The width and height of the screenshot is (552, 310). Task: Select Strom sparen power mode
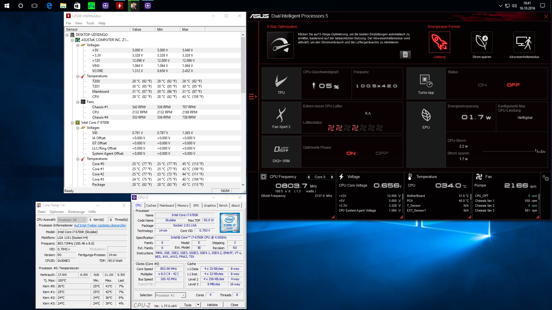point(482,42)
